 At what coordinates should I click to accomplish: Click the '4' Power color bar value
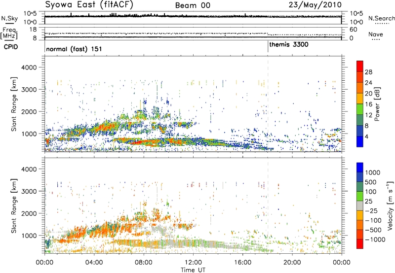(x=367, y=136)
